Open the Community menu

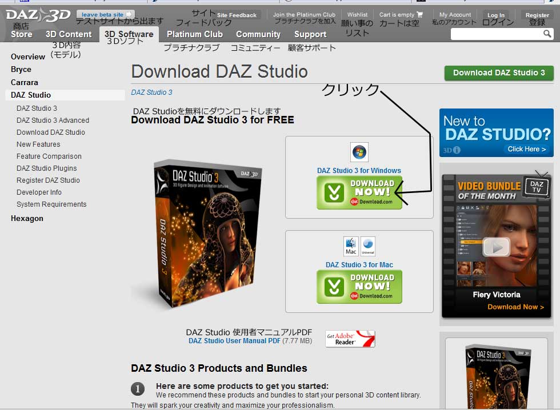click(x=258, y=34)
